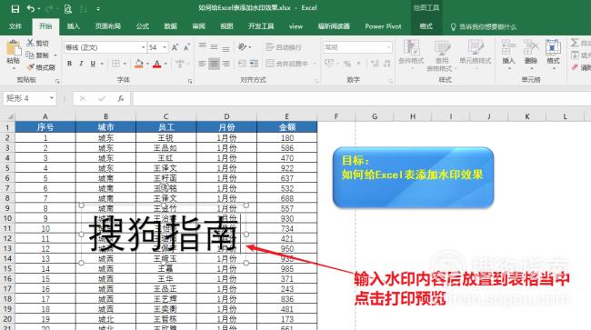Decrease font size with smaller A

186,47
